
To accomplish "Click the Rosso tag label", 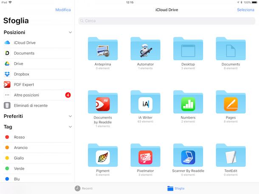I will coord(20,137).
